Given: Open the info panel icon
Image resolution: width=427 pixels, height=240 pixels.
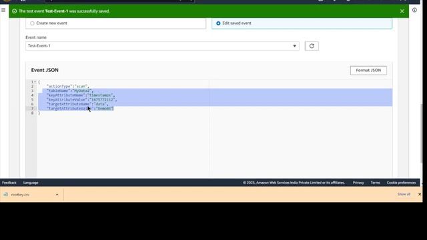Looking at the screenshot, I should click(414, 10).
